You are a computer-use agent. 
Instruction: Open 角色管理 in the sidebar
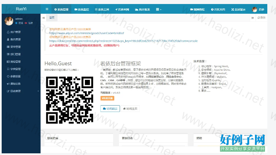click(x=15, y=39)
